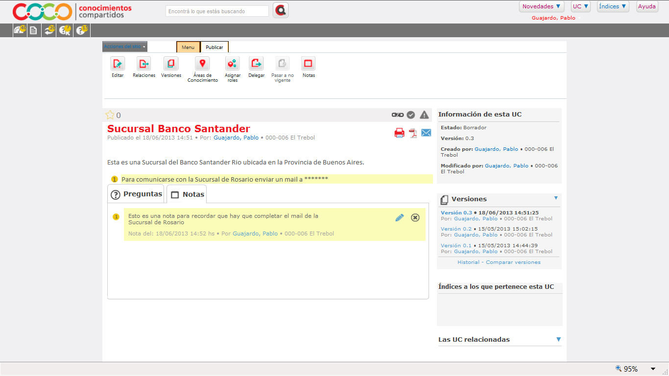This screenshot has height=376, width=669.
Task: Open the Acciones del sitio dropdown
Action: [125, 47]
